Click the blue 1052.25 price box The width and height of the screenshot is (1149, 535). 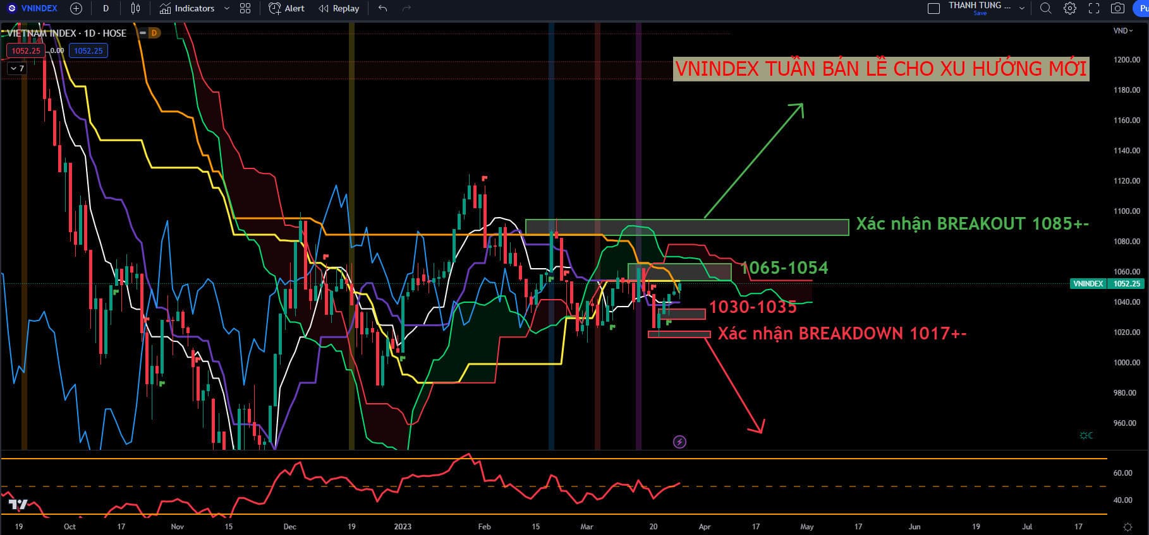click(88, 50)
